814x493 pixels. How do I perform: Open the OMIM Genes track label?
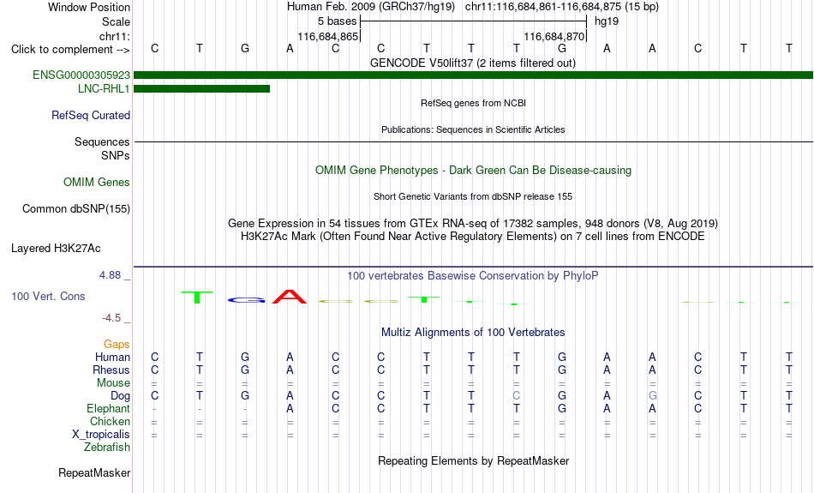97,183
